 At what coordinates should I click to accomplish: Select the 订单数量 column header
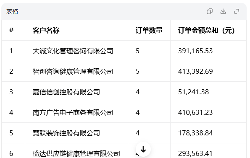tap(149, 30)
